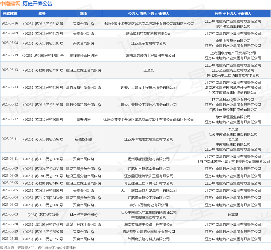The image size is (271, 250).
Task: Select date cell 2025-07-16
Action: [10, 23]
